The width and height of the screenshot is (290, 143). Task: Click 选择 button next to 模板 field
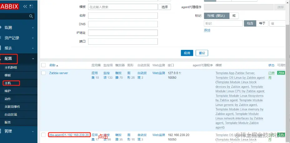[x=165, y=7]
